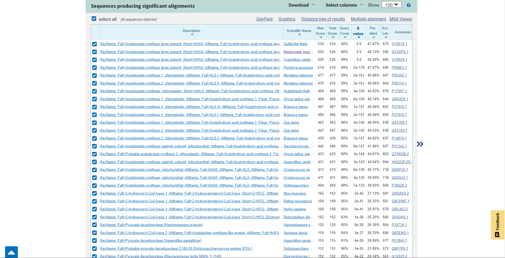The width and height of the screenshot is (505, 258).
Task: Sort by Query Cover column arrow
Action: pyautogui.click(x=345, y=37)
